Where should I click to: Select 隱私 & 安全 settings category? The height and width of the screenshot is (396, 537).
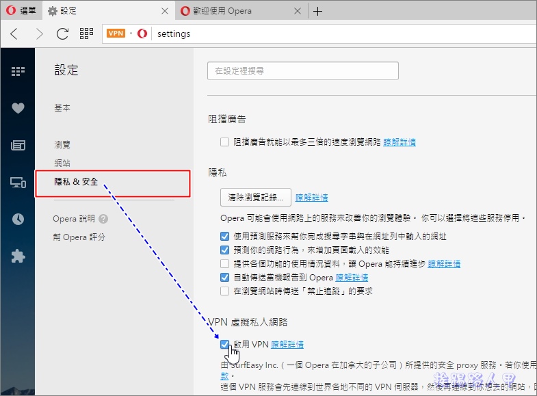point(76,182)
